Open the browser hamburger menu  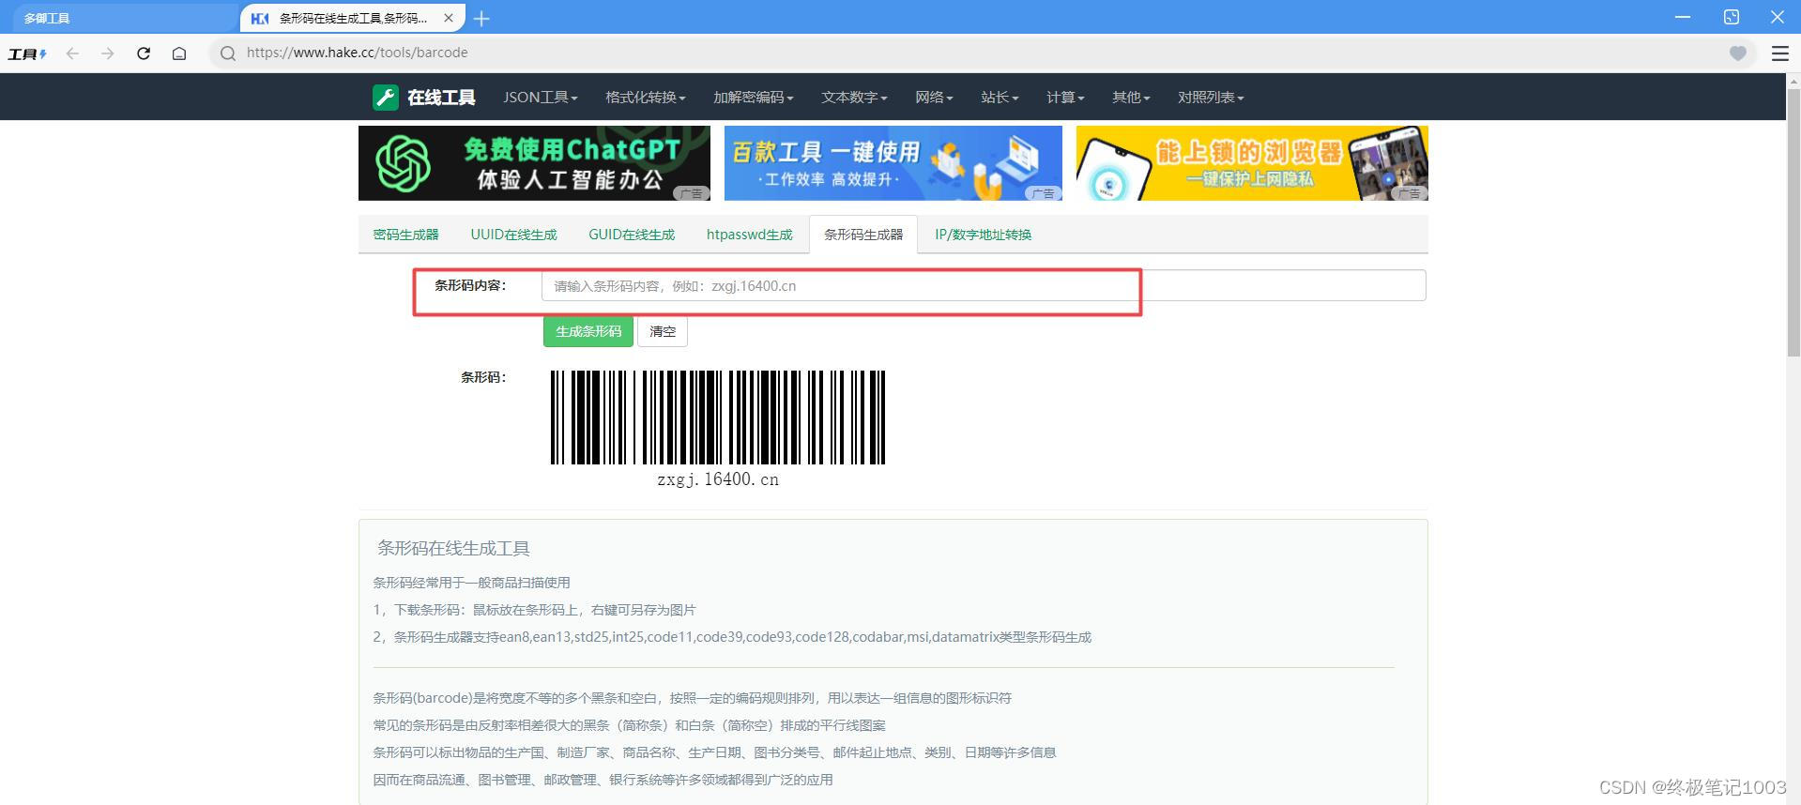1779,53
